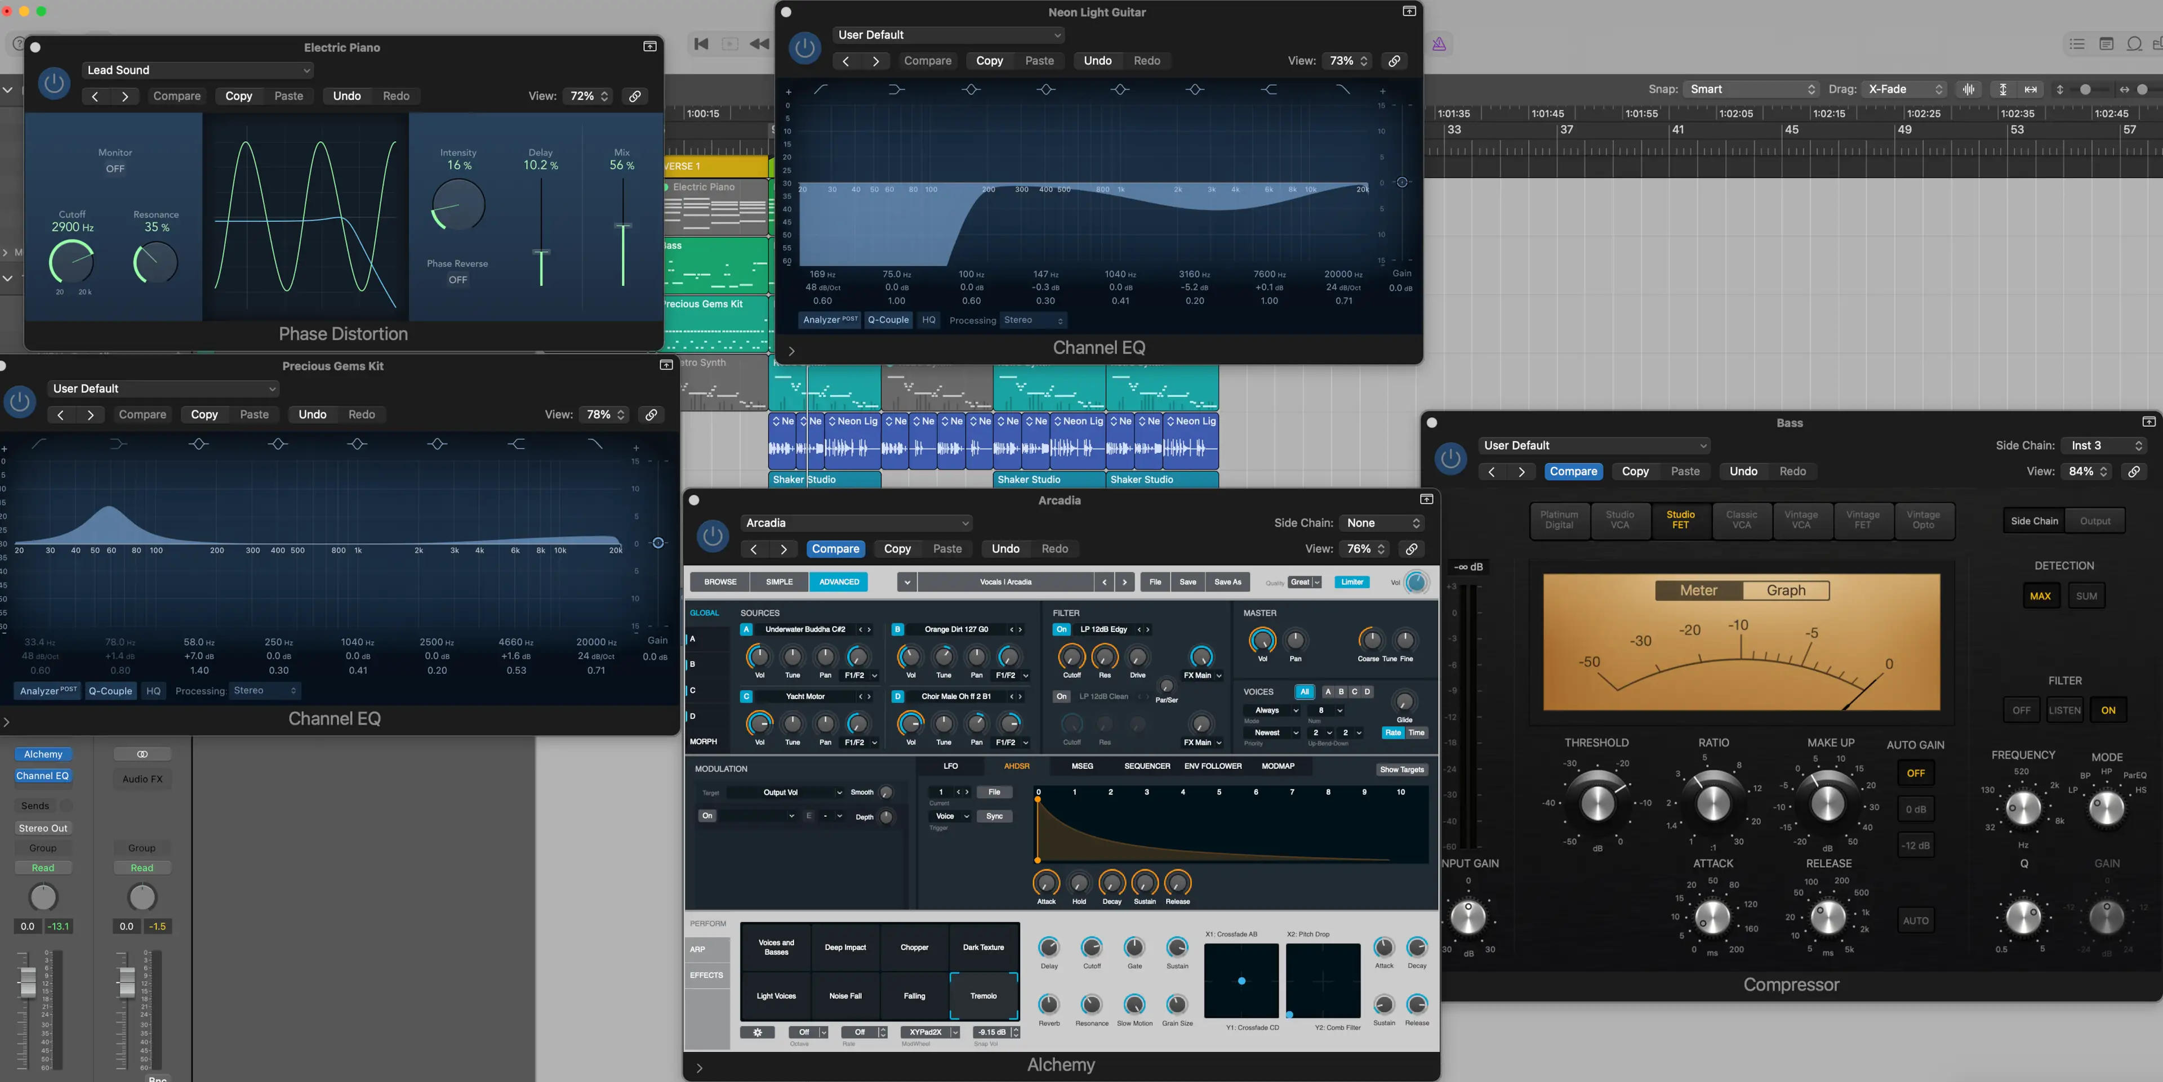The height and width of the screenshot is (1082, 2163).
Task: Toggle Analyzer POST in Neon Guitar EQ
Action: click(830, 321)
